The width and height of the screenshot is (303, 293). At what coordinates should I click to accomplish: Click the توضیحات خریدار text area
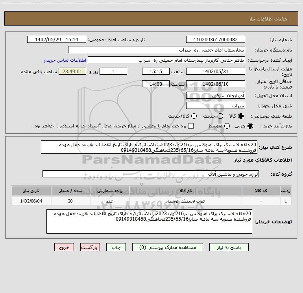point(149,221)
